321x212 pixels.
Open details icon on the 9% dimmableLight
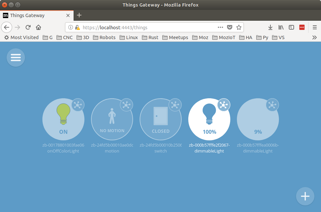click(x=272, y=105)
